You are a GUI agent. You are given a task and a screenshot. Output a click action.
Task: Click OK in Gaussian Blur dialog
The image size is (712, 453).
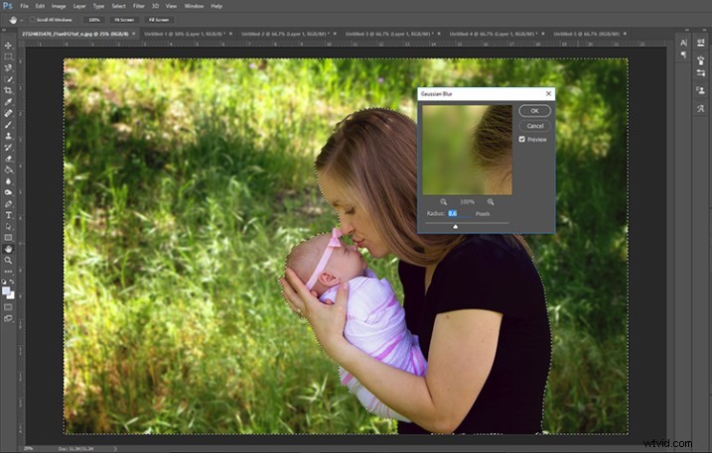pos(534,111)
